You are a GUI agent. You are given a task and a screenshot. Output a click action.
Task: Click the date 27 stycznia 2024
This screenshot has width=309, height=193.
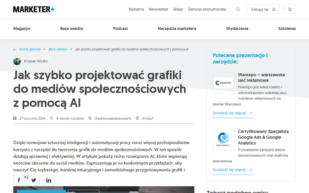(x=32, y=118)
